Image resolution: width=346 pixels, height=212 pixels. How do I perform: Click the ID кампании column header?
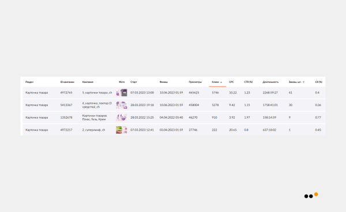click(67, 82)
